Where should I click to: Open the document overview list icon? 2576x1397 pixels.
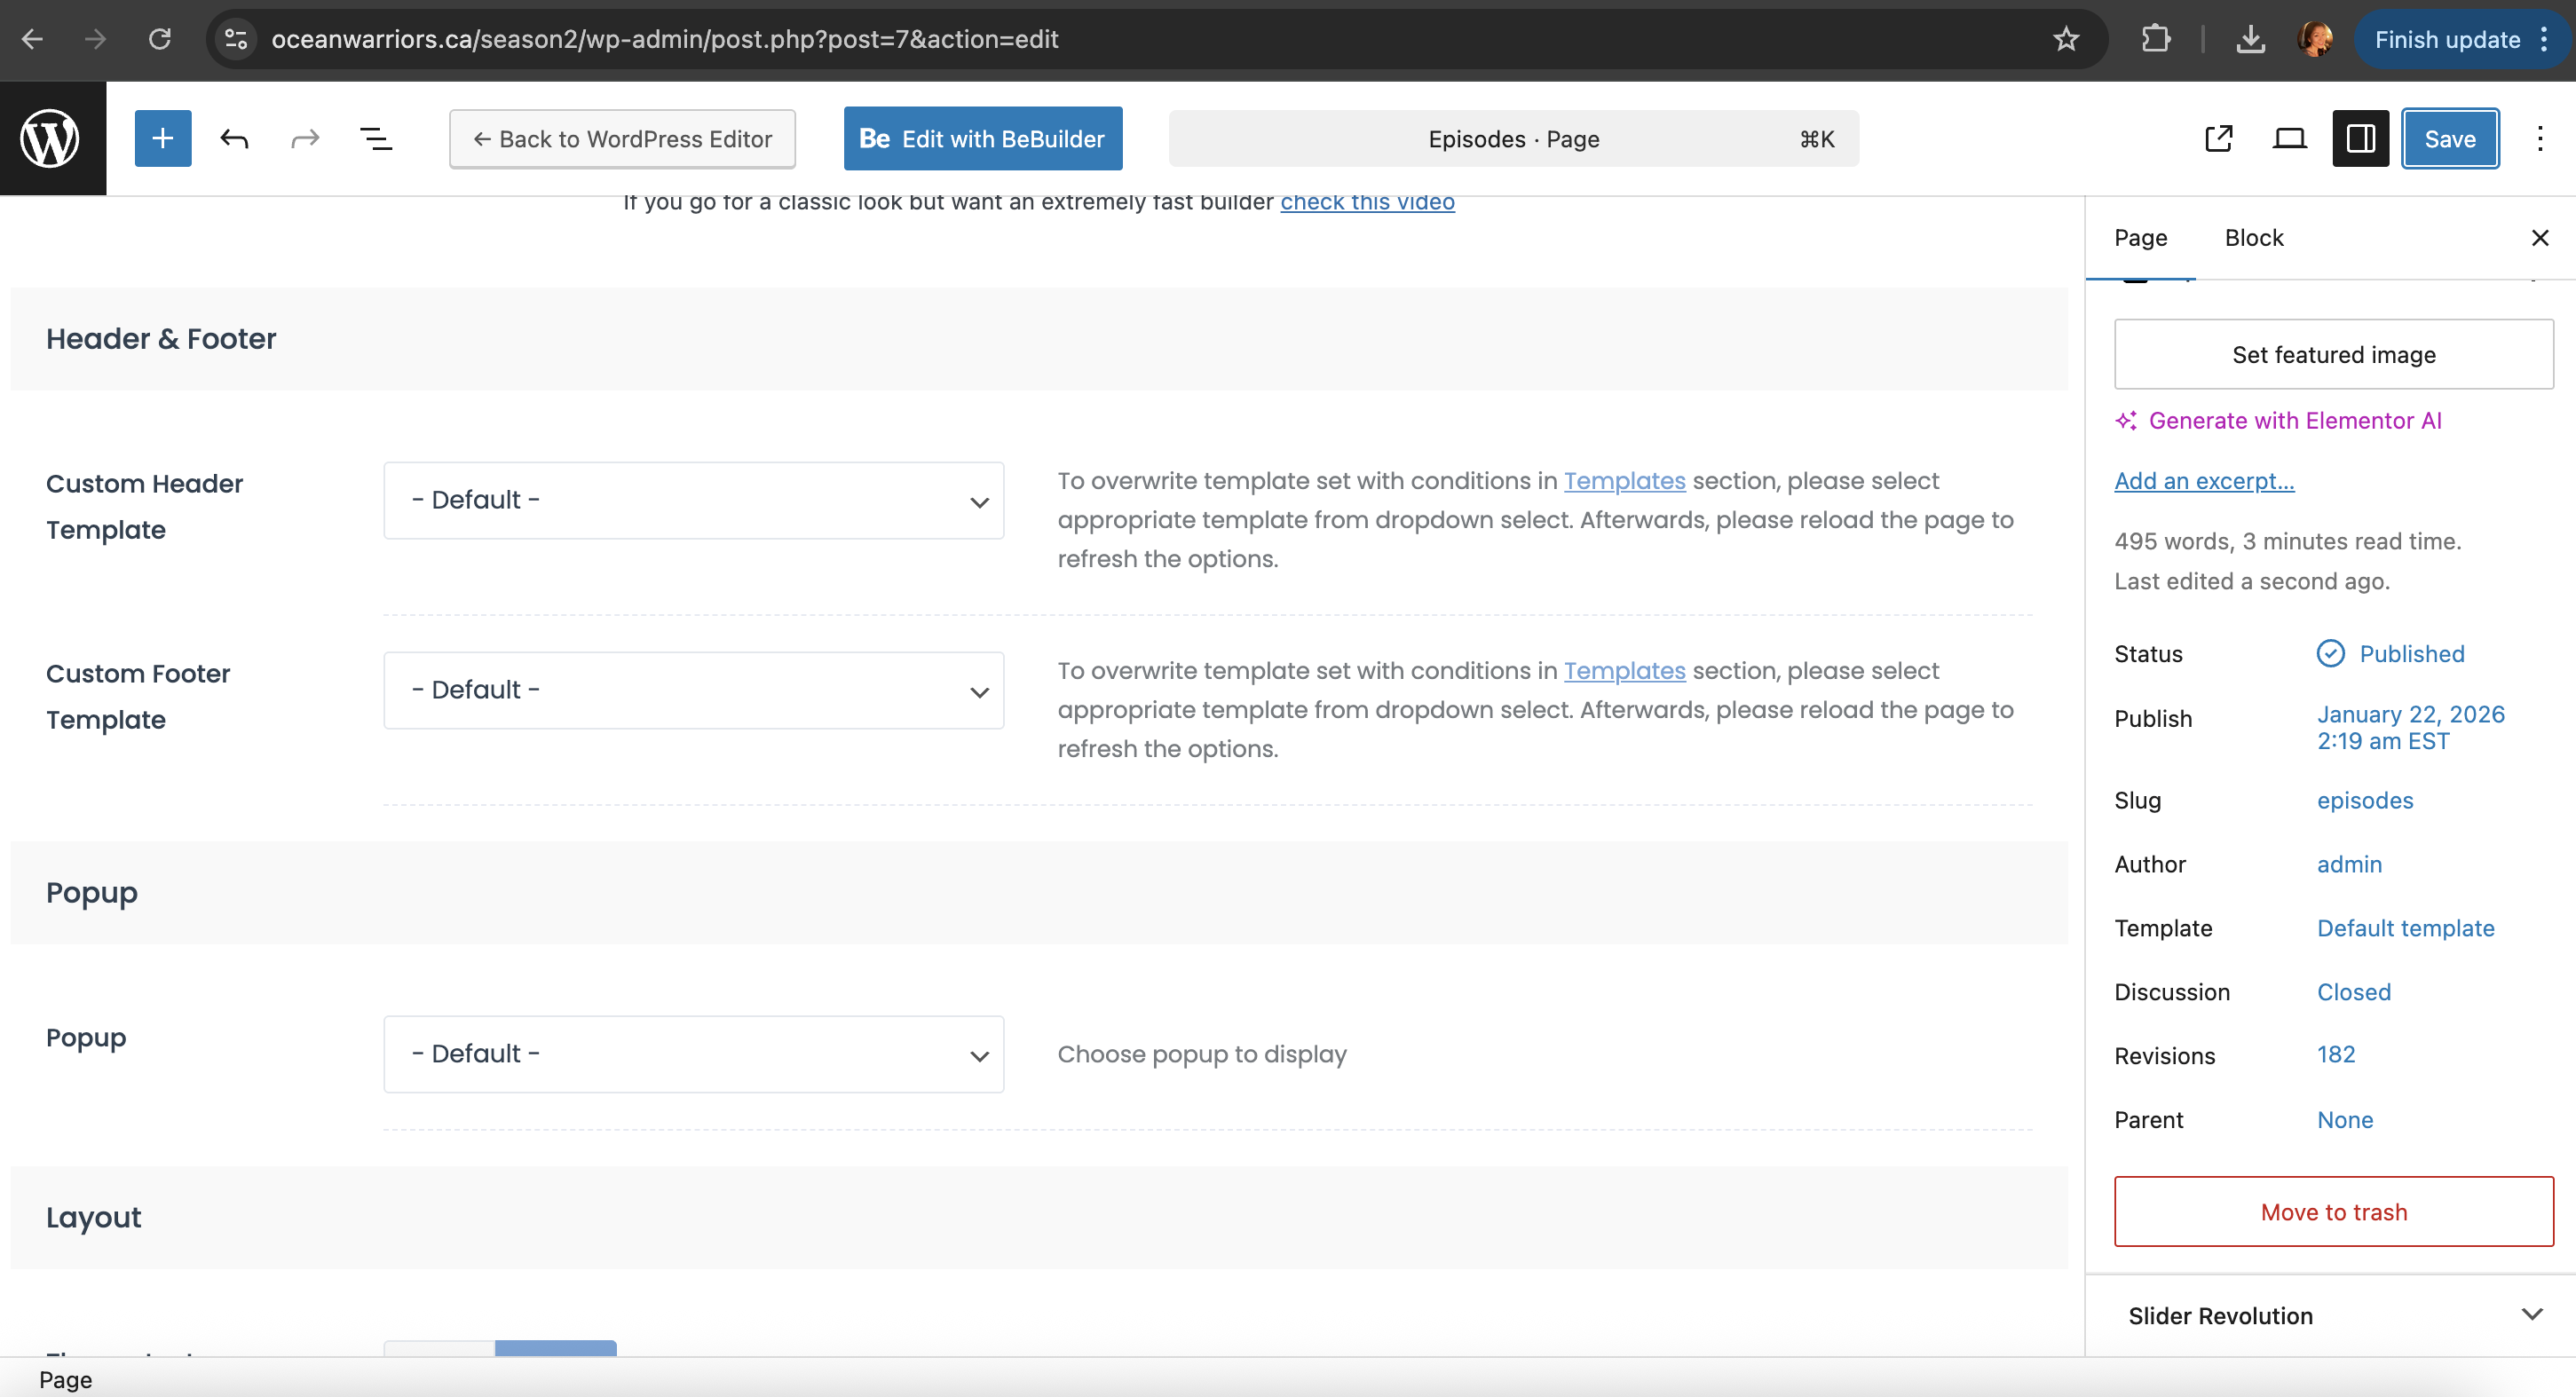tap(375, 138)
